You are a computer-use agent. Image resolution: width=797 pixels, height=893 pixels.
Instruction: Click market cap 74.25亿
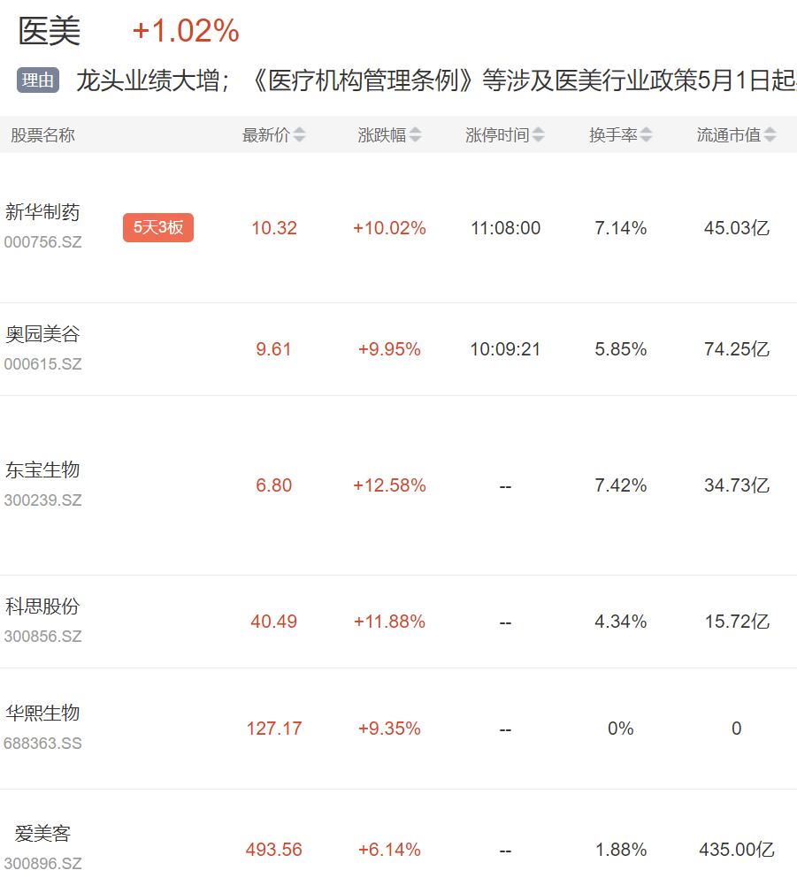click(x=737, y=349)
